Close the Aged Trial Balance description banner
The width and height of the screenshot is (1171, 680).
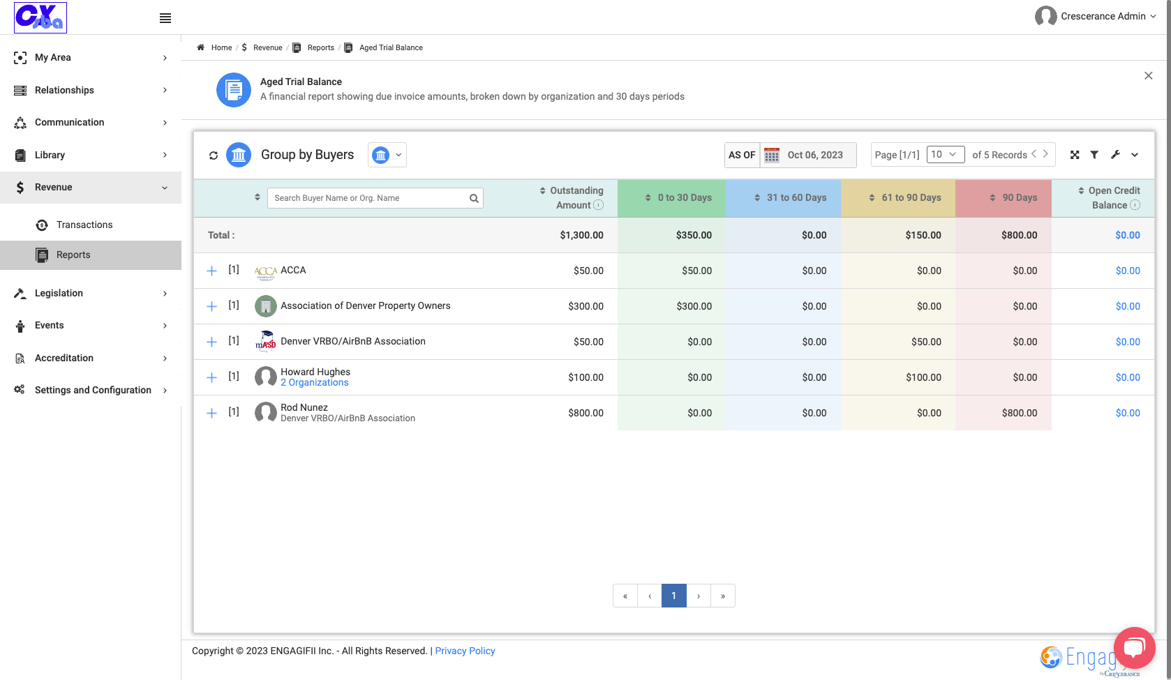tap(1148, 75)
